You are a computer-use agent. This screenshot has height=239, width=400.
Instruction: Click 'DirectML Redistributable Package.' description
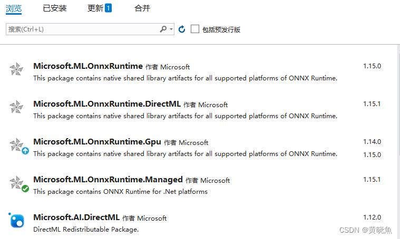[86, 230]
